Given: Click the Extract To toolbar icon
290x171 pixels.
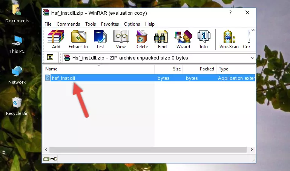Looking at the screenshot, I should [78, 39].
